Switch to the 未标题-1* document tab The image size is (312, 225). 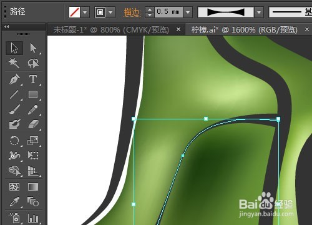pos(111,30)
